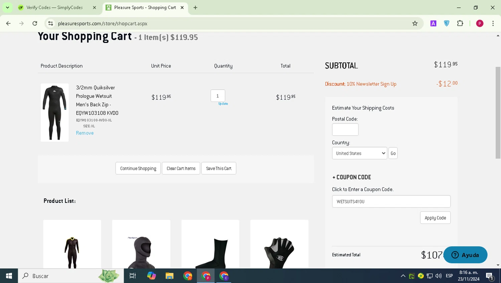Go back to the previous page
501x283 pixels.
[x=8, y=23]
